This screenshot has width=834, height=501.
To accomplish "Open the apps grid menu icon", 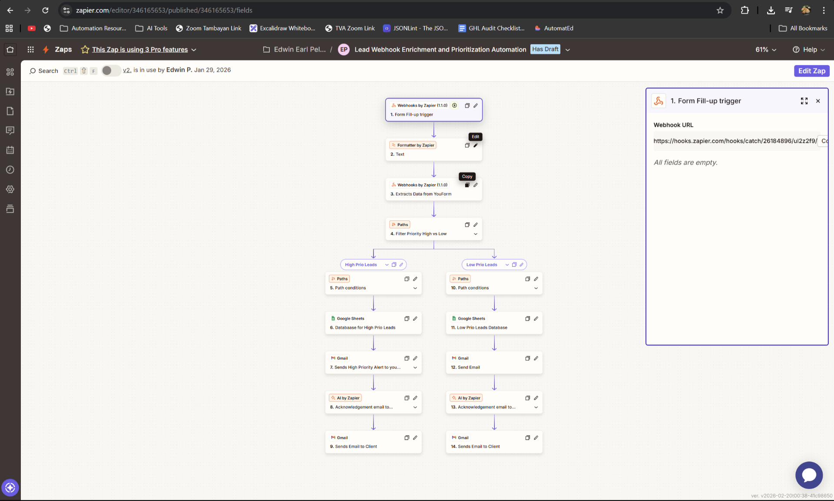I will point(30,50).
